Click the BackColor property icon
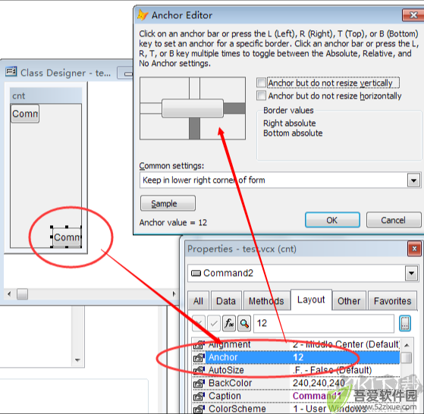The image size is (424, 414). pos(199,383)
